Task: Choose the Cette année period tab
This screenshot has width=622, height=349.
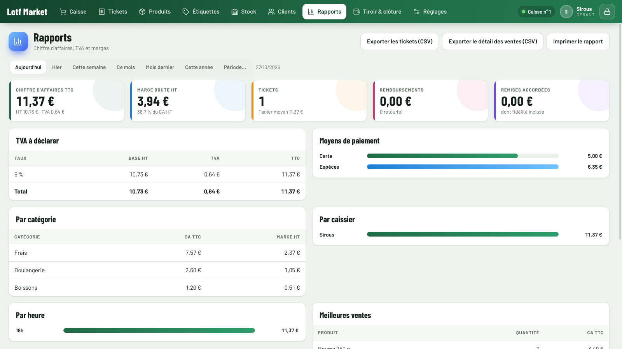Action: point(199,67)
